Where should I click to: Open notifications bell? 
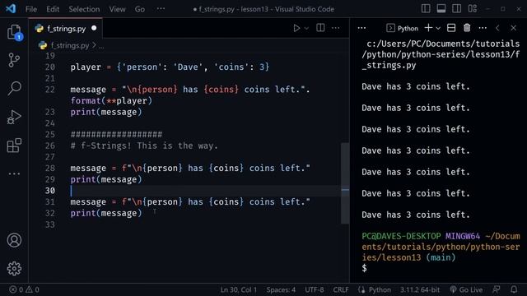tap(514, 289)
